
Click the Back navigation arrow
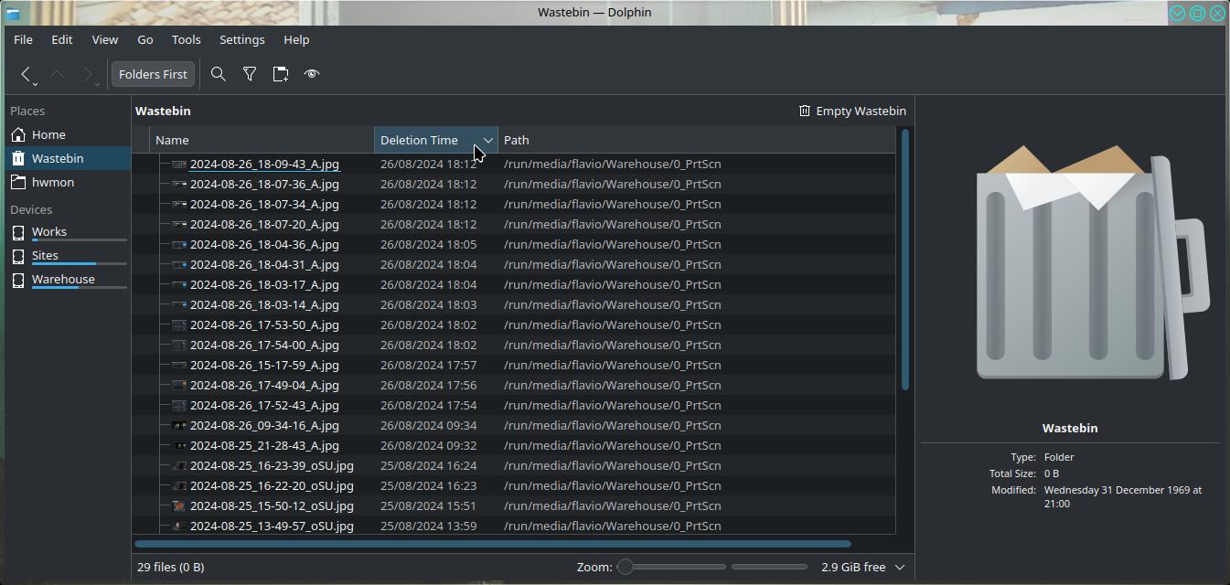click(26, 74)
